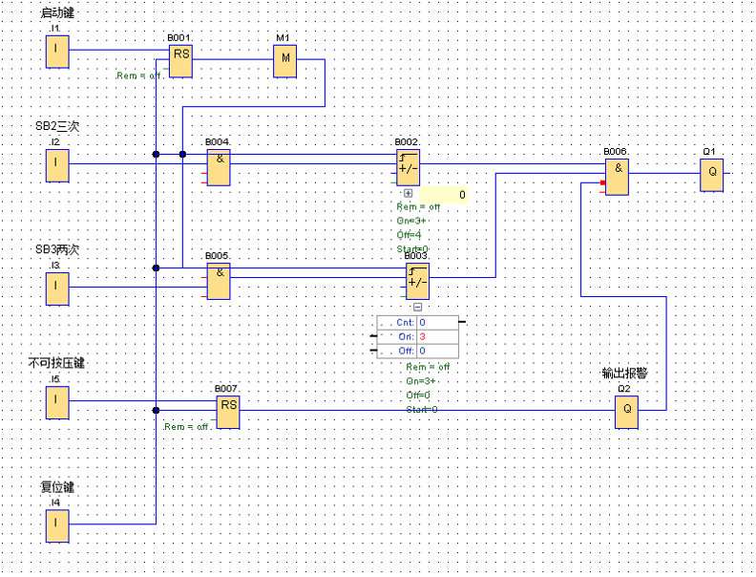The image size is (756, 577).
Task: Select the B005 AND gate block
Action: (219, 281)
